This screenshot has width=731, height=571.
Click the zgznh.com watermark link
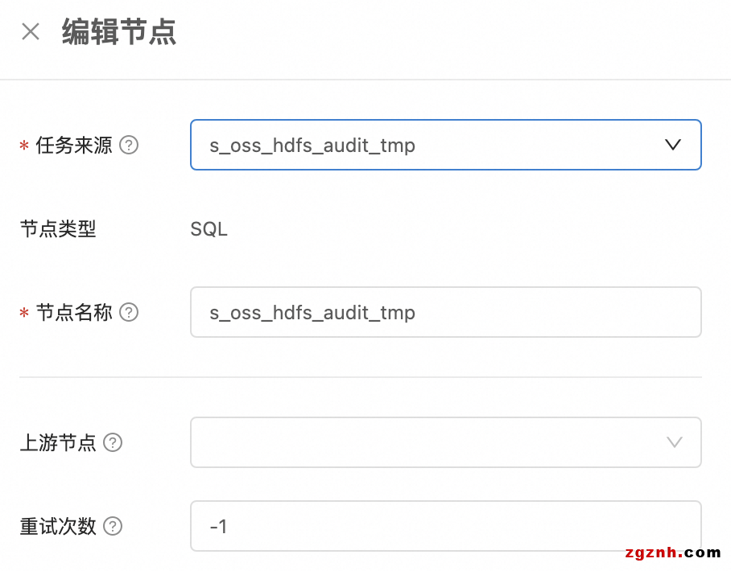point(672,553)
